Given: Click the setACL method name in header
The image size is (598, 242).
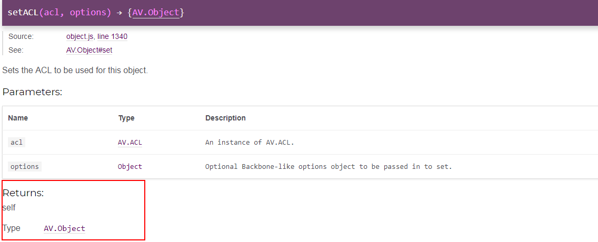Looking at the screenshot, I should coord(23,12).
